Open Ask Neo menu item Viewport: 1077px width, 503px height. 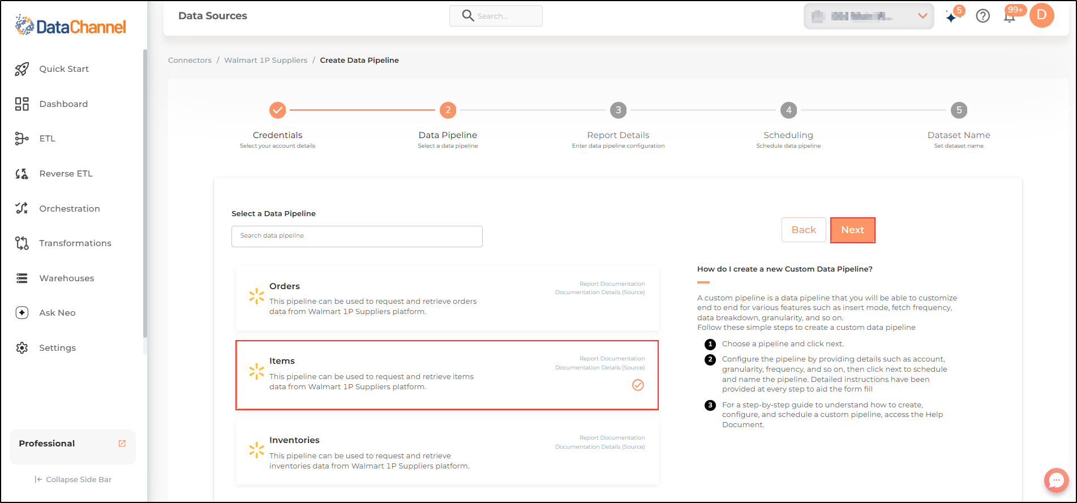[57, 313]
